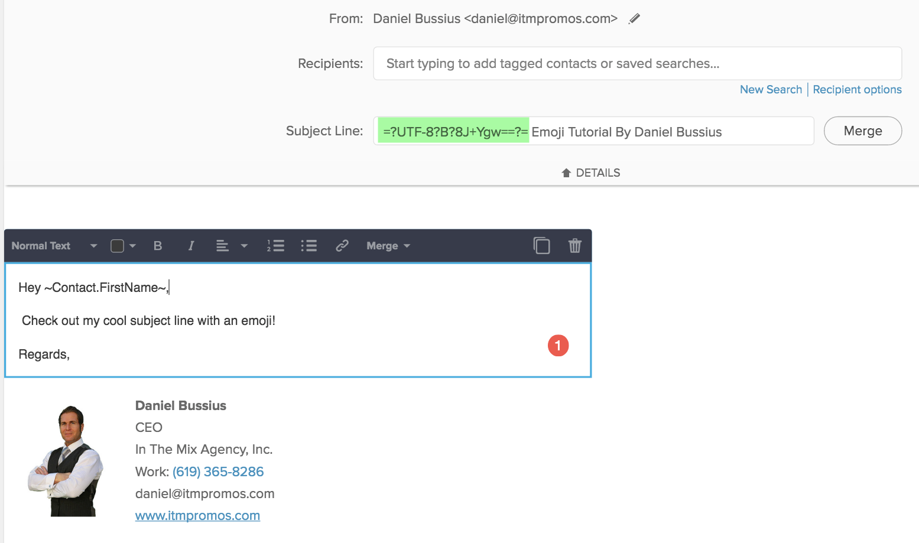
Task: Call the work number (619) 365-8286 link
Action: point(217,472)
